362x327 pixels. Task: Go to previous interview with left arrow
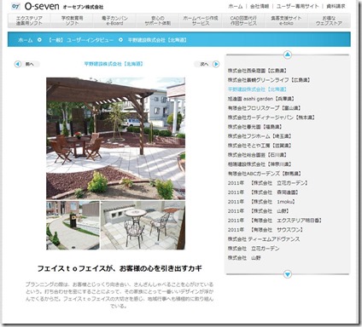pyautogui.click(x=18, y=64)
